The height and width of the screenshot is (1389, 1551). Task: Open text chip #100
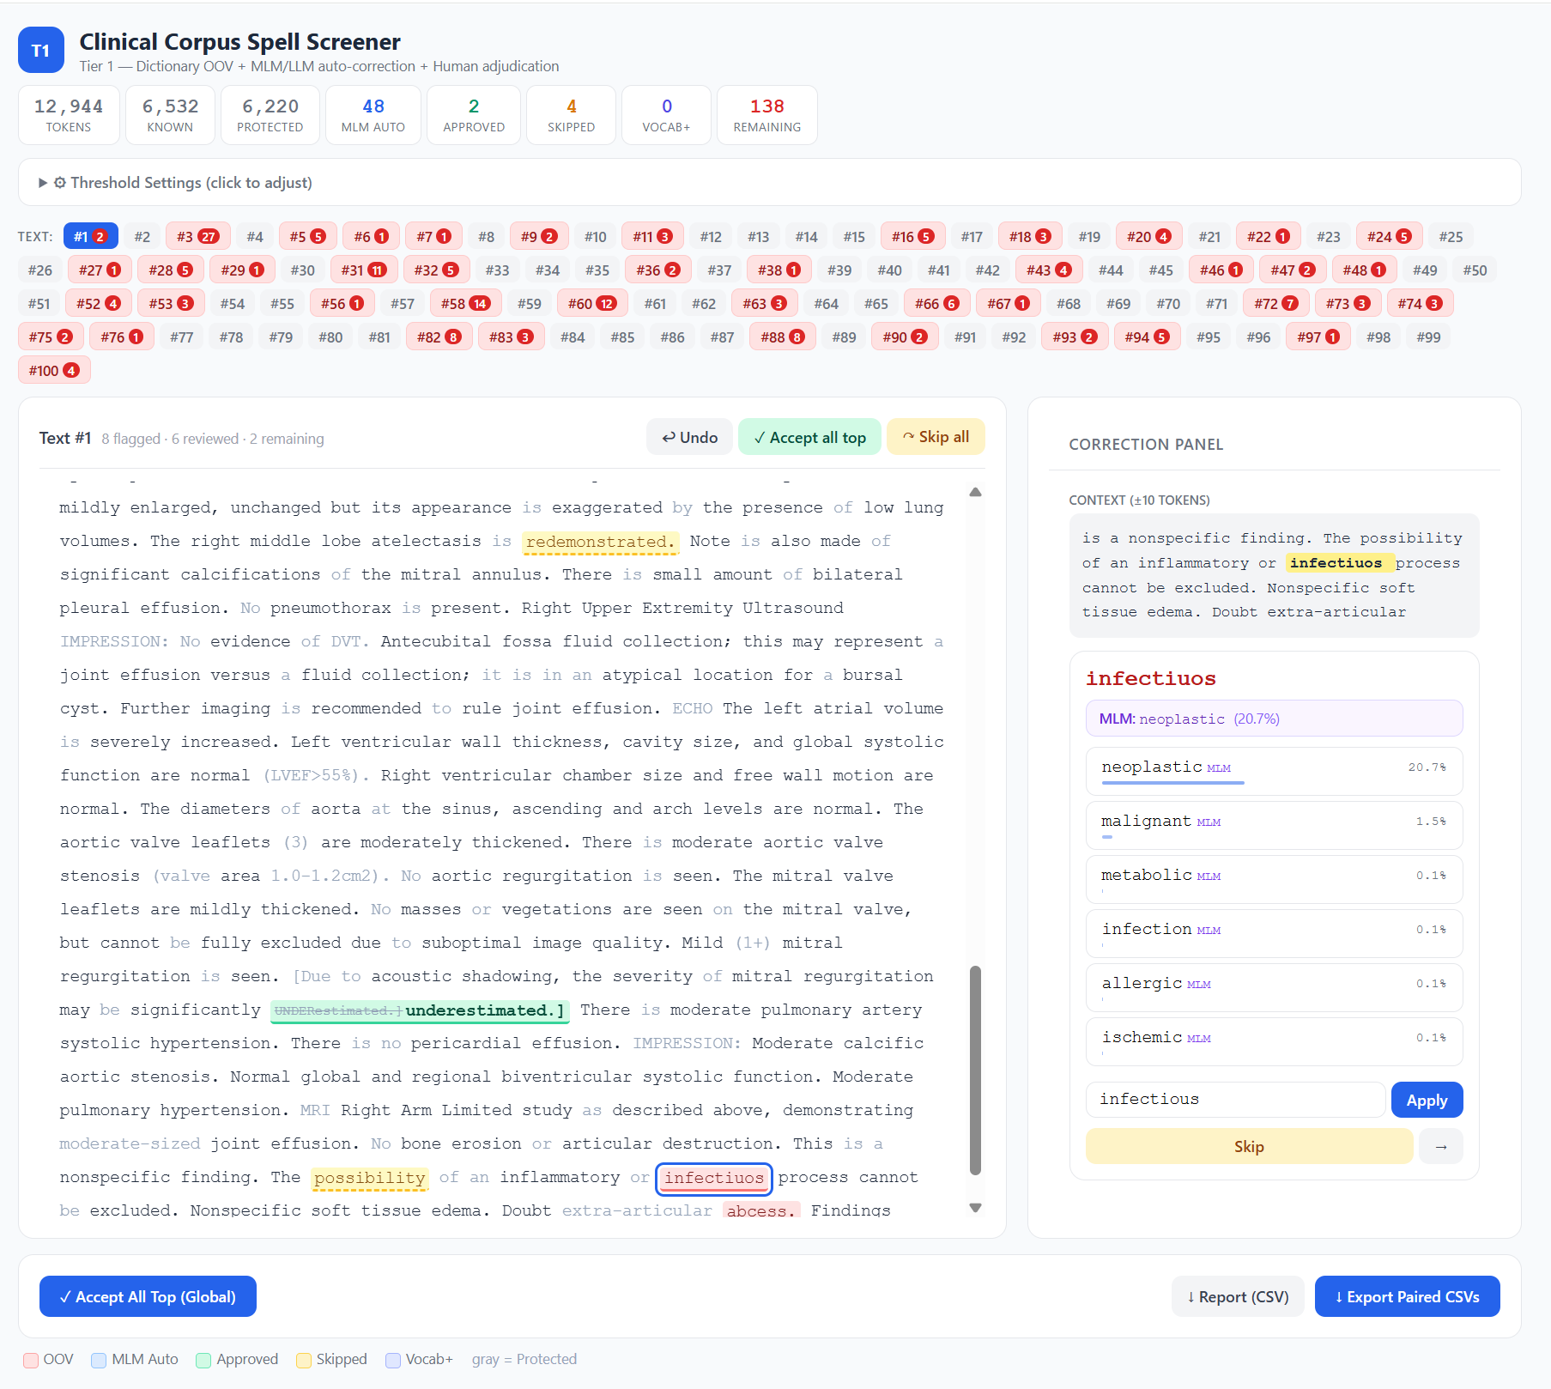pyautogui.click(x=53, y=370)
